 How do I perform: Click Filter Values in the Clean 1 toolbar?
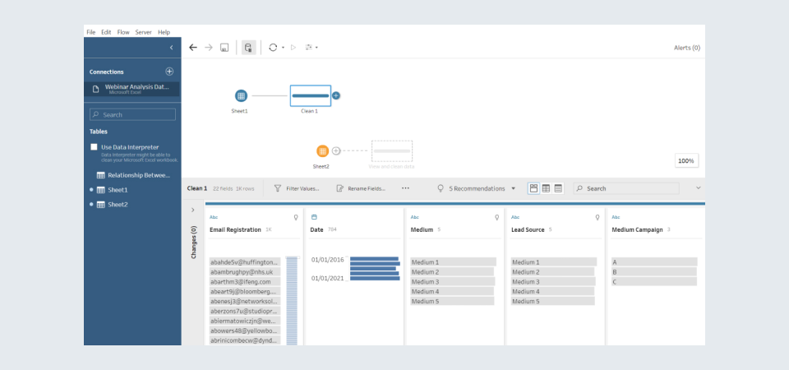click(x=297, y=188)
